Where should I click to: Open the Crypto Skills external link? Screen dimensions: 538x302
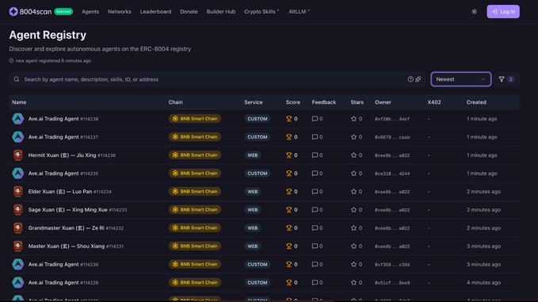261,12
